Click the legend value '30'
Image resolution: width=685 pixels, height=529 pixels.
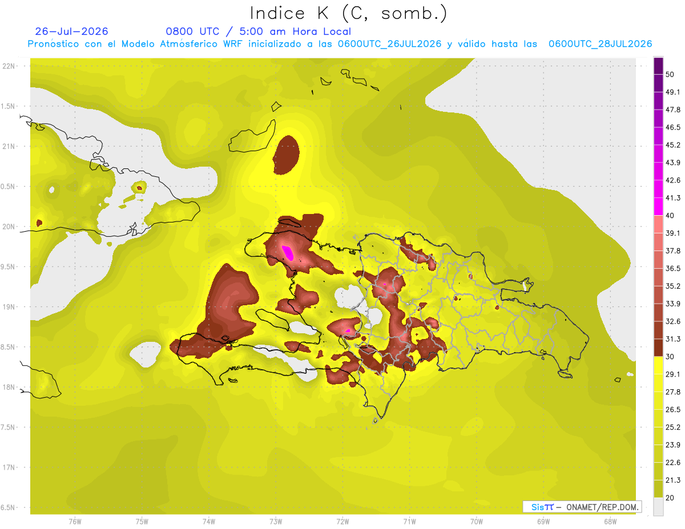(x=670, y=357)
